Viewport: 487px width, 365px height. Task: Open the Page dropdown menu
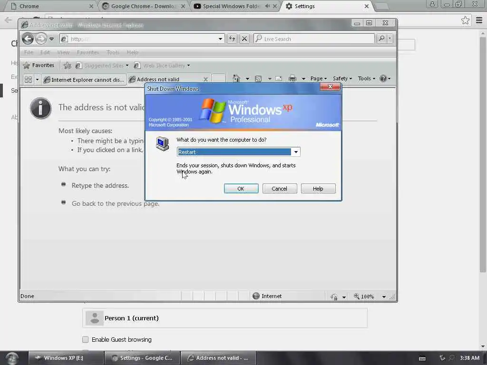[x=318, y=78]
